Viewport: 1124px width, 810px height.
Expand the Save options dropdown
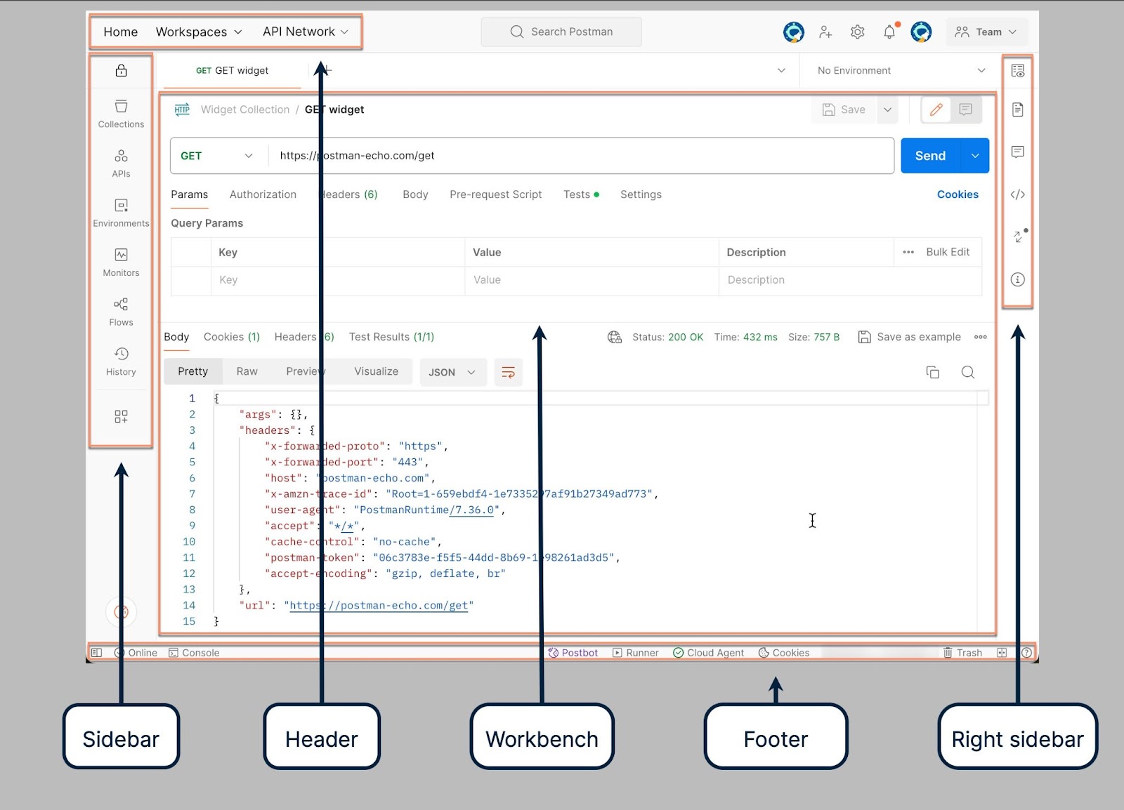click(887, 109)
